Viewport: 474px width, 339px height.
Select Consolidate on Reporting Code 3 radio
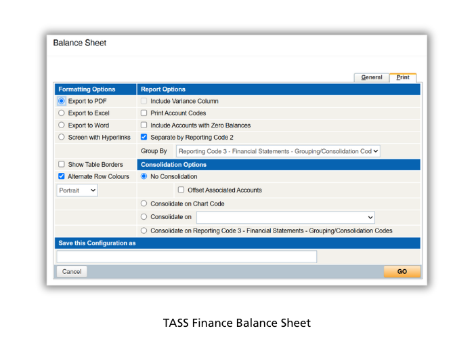pos(144,231)
